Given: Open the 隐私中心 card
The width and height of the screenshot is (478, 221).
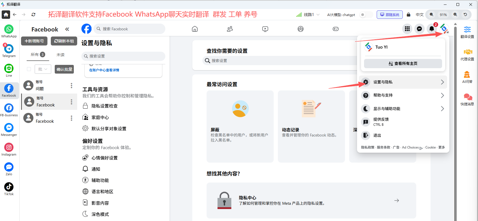Looking at the screenshot, I should pos(311,201).
